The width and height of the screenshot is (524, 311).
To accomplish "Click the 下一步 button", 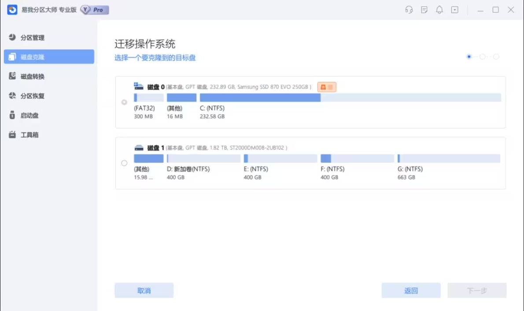I will 477,290.
